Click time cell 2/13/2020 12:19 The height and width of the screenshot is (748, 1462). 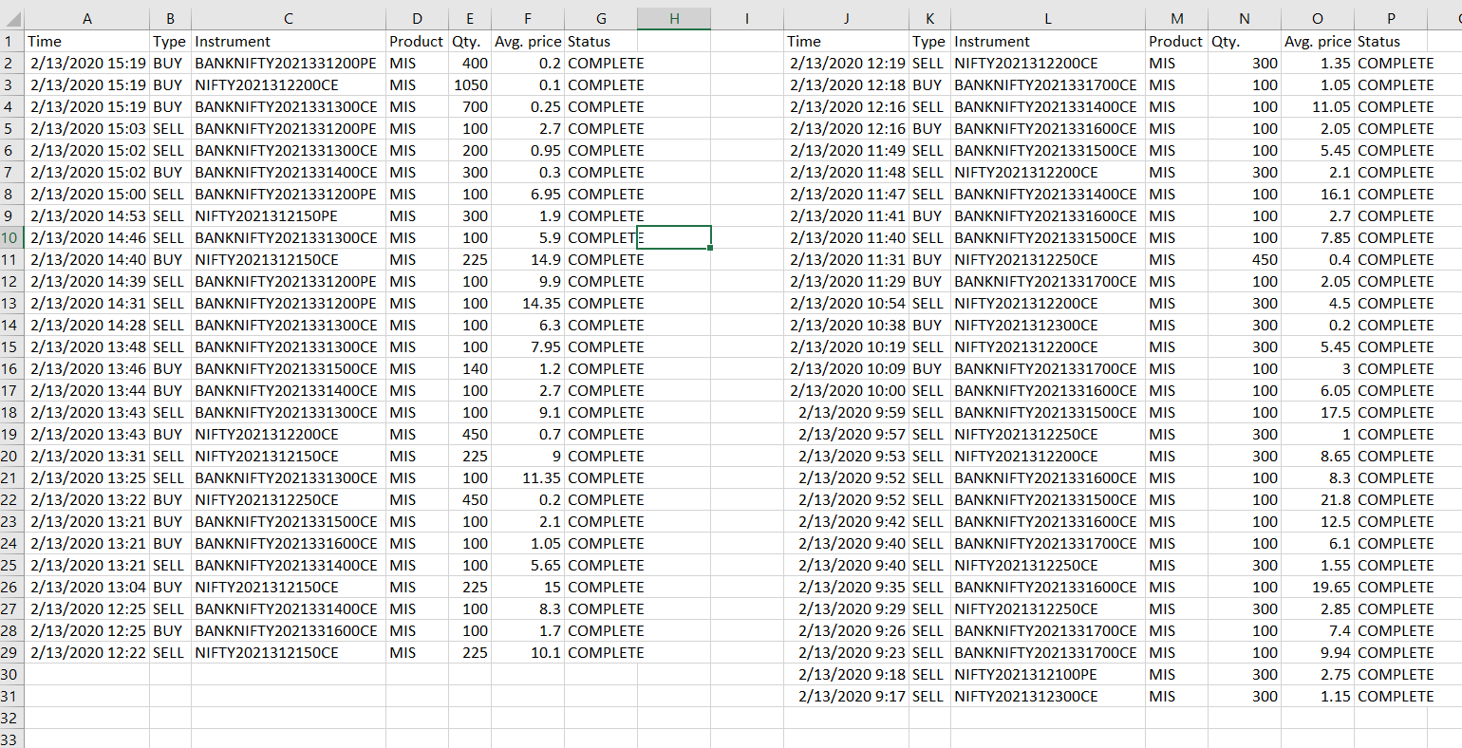(847, 63)
